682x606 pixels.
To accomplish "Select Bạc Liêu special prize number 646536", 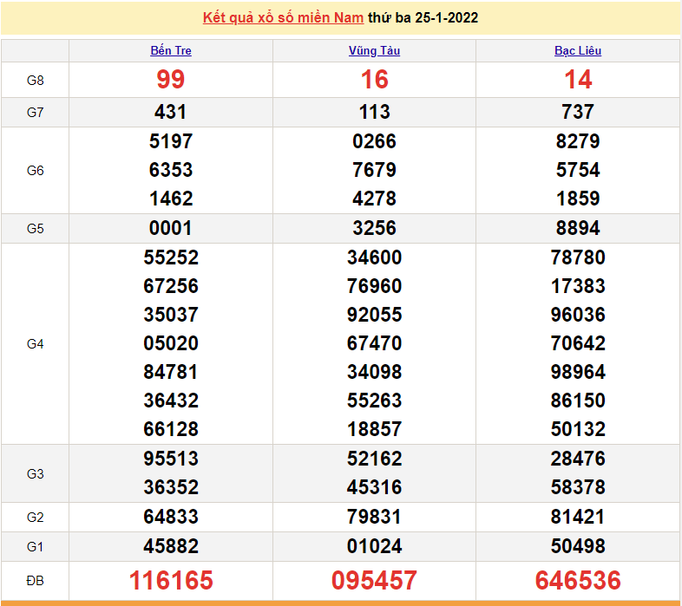I will pyautogui.click(x=578, y=580).
